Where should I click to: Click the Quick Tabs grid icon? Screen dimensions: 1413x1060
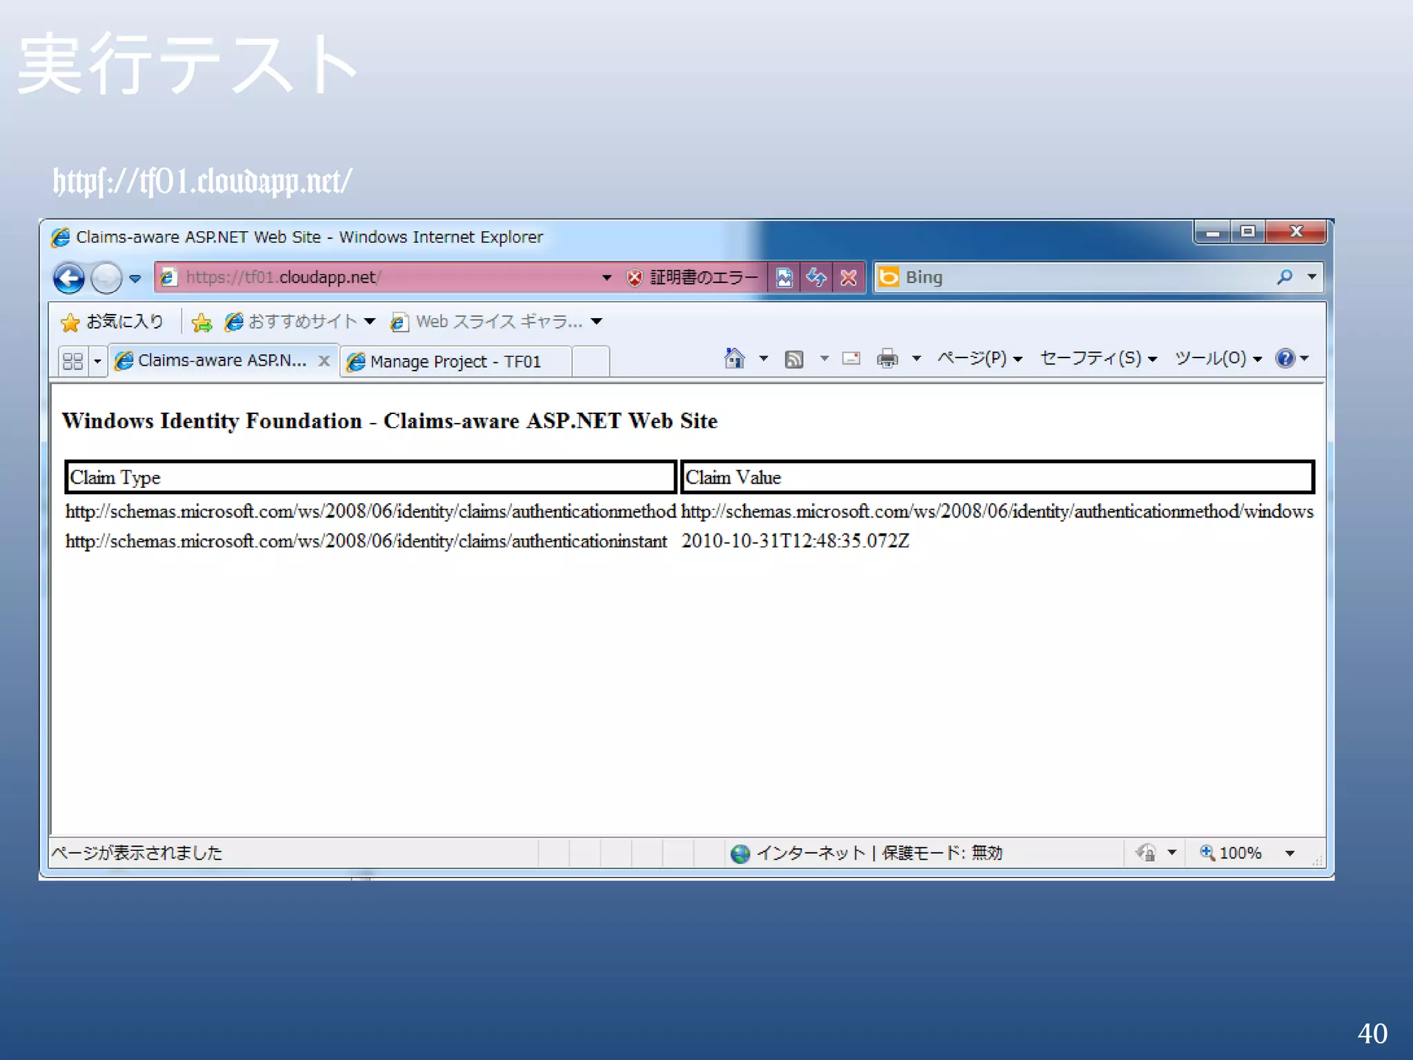point(72,362)
